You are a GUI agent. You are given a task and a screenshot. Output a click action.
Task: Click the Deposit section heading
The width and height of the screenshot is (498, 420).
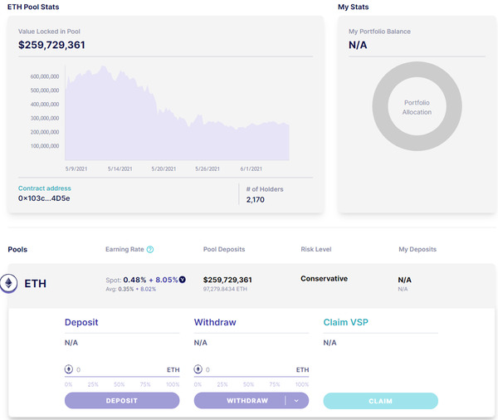(x=81, y=322)
